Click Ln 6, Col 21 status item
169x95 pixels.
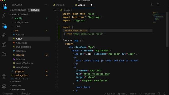pos(109,94)
